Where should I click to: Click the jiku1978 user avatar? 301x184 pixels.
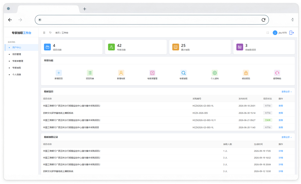point(275,33)
